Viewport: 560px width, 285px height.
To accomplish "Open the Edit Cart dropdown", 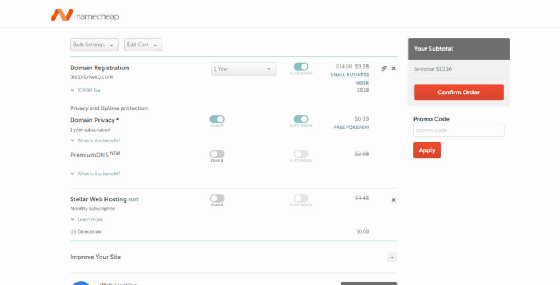I will 143,45.
